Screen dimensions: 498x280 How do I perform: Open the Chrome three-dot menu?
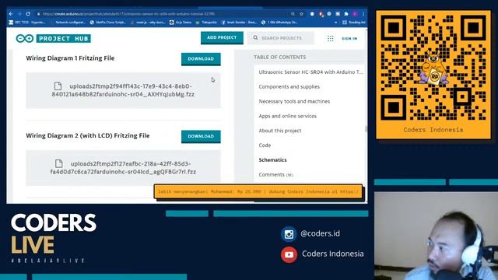[363, 14]
